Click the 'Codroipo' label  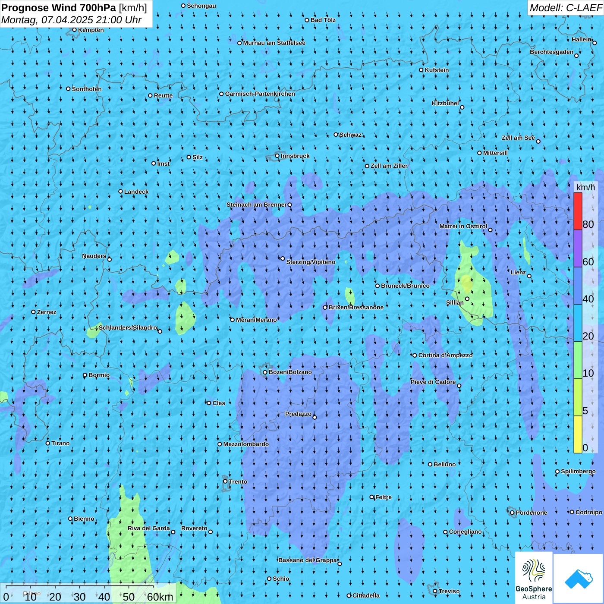tap(589, 512)
